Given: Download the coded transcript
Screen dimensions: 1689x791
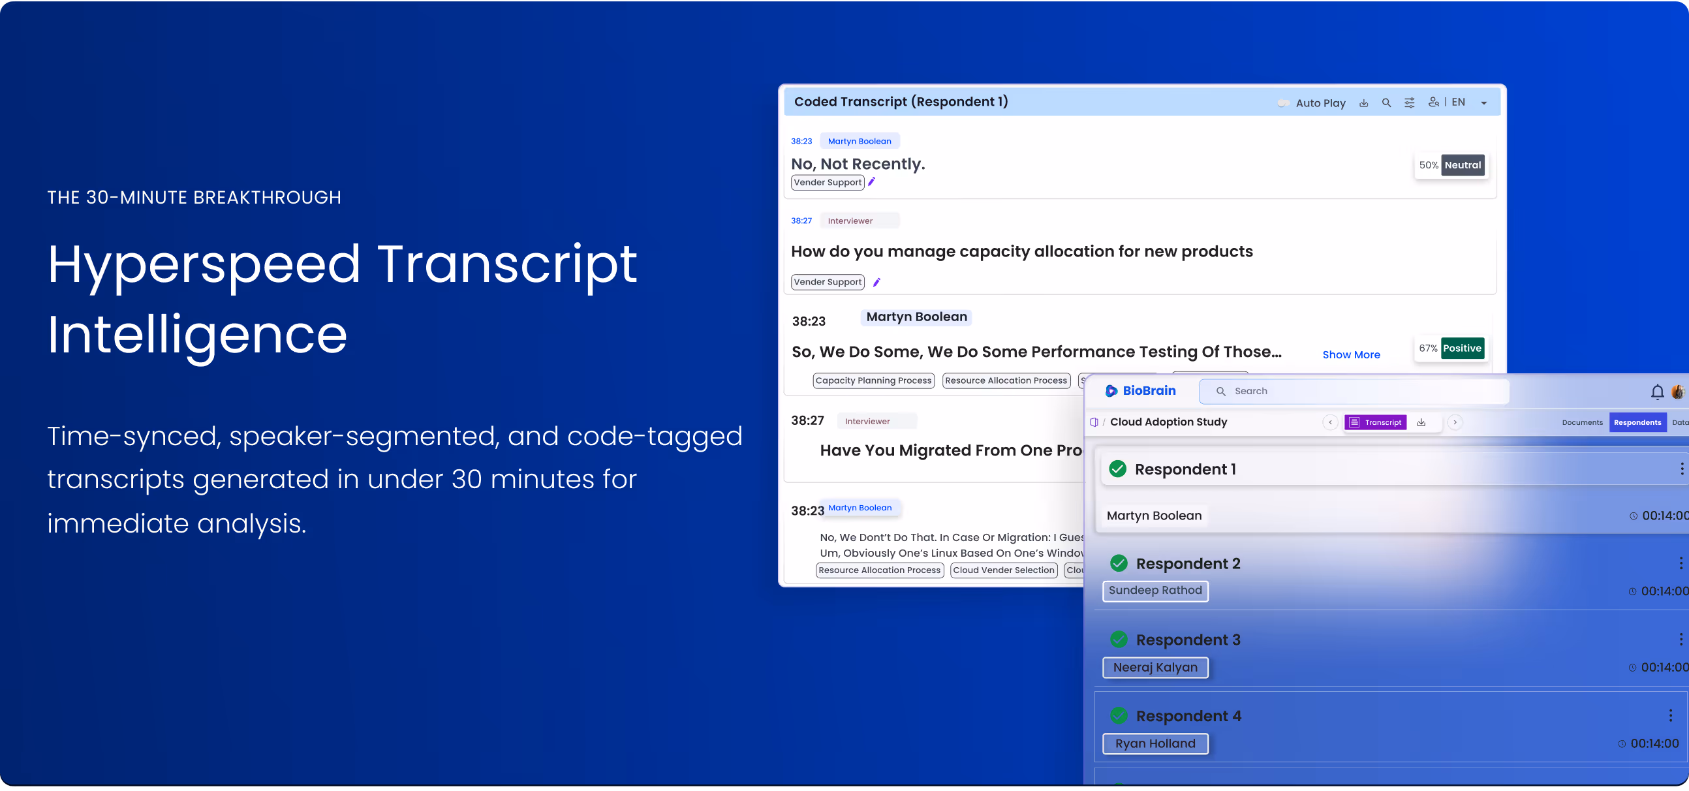Looking at the screenshot, I should click(1364, 103).
